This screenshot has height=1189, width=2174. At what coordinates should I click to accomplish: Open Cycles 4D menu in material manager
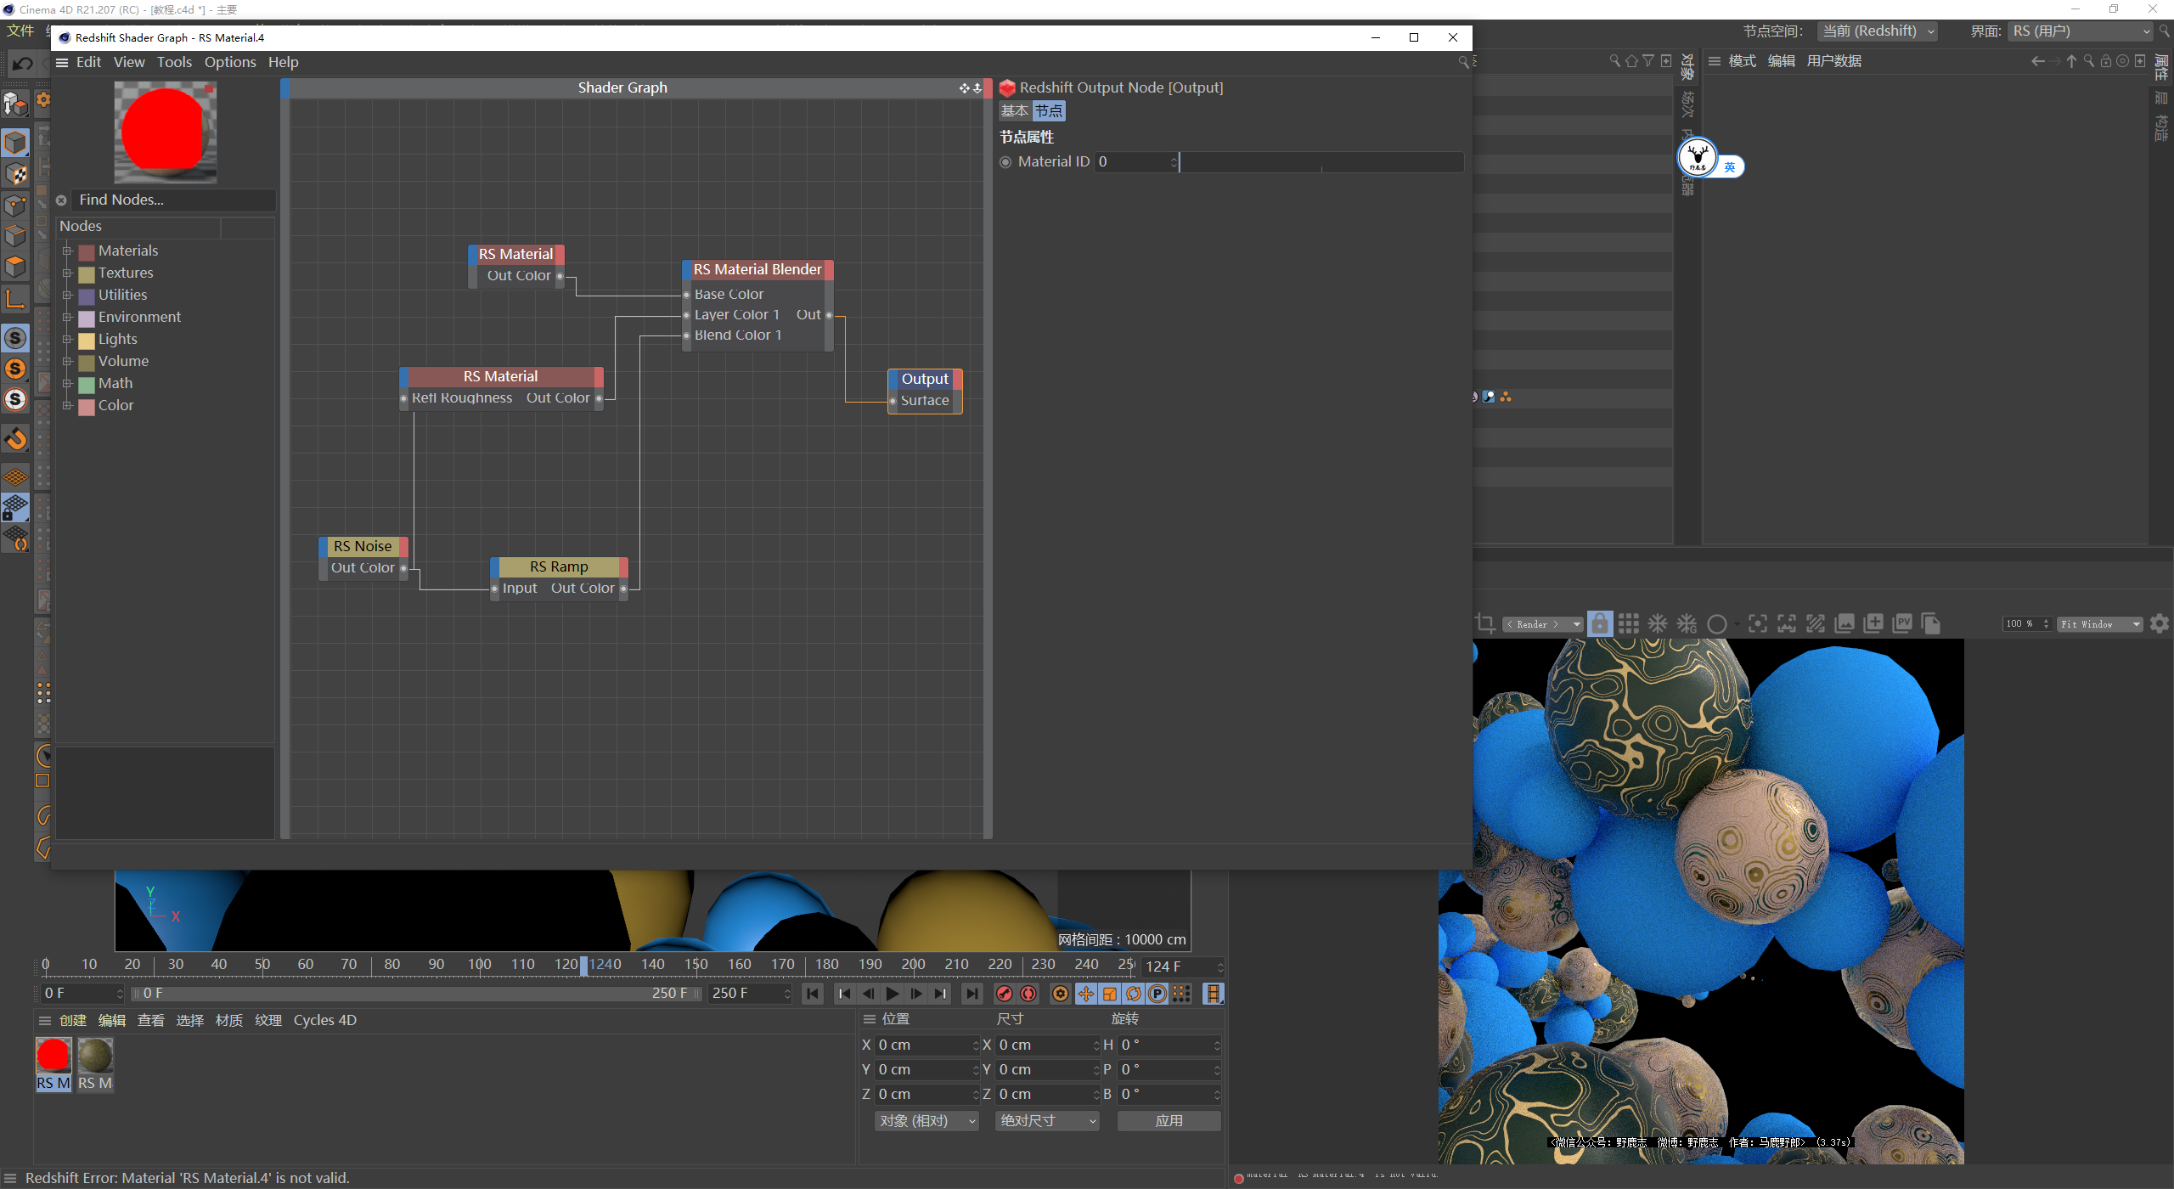point(324,1020)
